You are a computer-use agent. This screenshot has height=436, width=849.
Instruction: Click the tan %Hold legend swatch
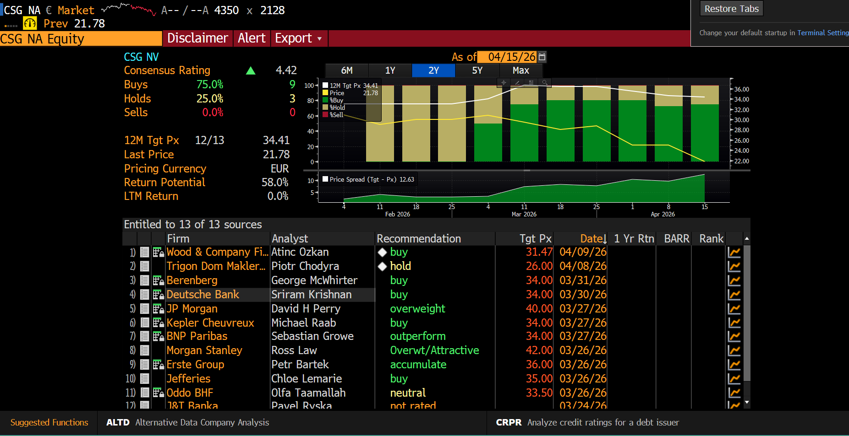click(x=325, y=108)
